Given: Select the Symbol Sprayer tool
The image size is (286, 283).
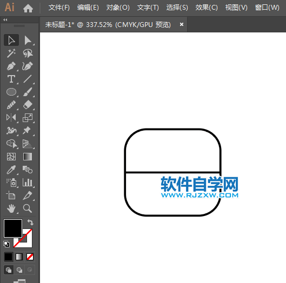Looking at the screenshot, I should point(12,183).
